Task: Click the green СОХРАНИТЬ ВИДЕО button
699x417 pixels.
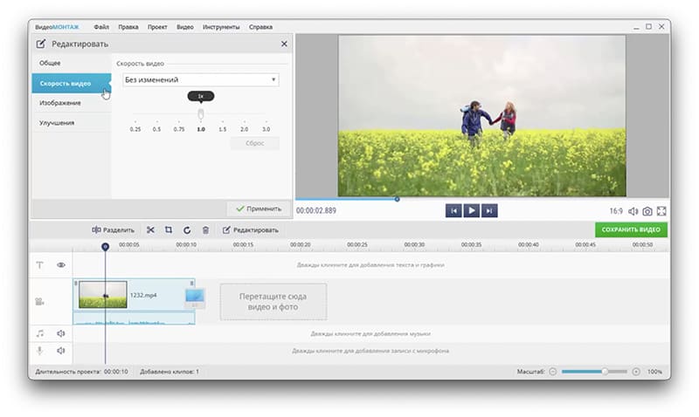Action: pos(631,230)
